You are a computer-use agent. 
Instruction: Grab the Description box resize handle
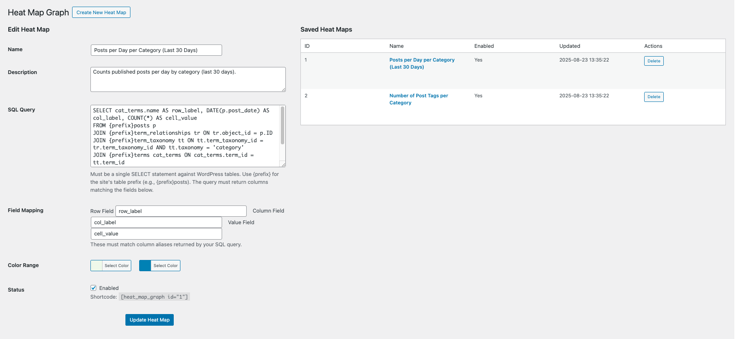(283, 89)
